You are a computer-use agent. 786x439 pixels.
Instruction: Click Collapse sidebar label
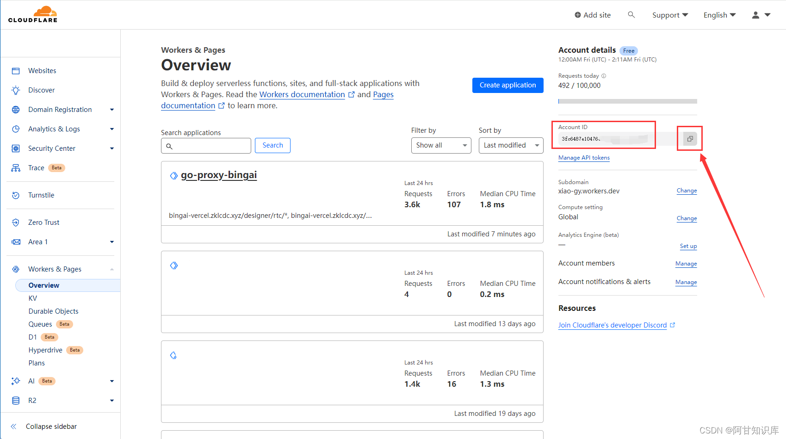coord(51,427)
